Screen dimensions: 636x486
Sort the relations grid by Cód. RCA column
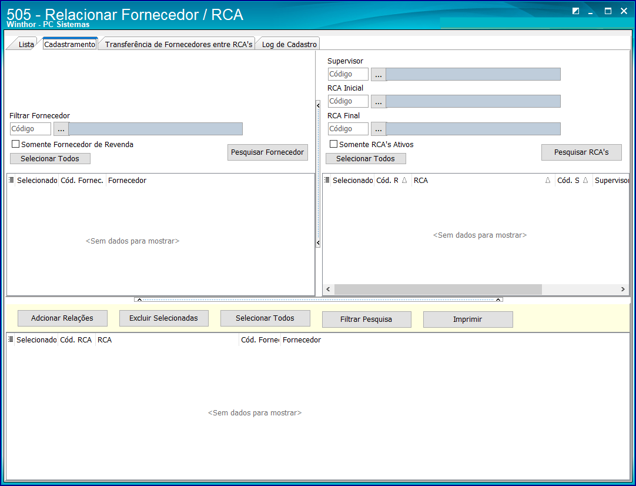(x=76, y=340)
